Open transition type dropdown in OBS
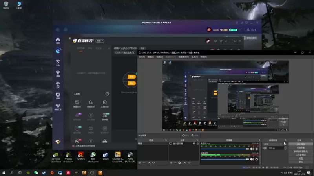This screenshot has height=176, width=314. [273, 144]
